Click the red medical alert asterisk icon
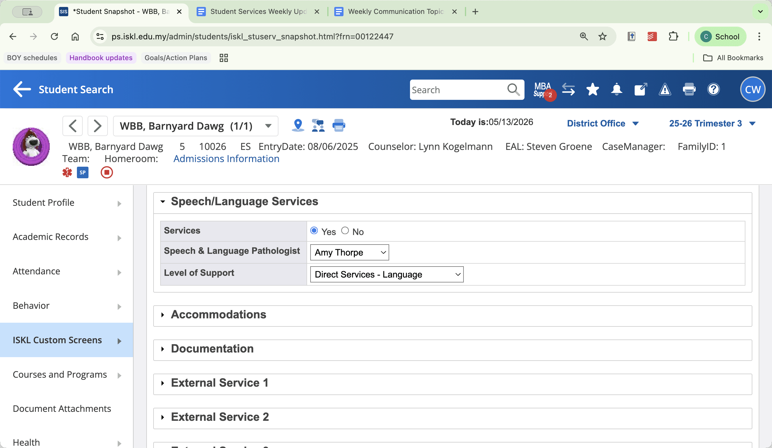Screen dimensions: 772x448 [x=67, y=172]
